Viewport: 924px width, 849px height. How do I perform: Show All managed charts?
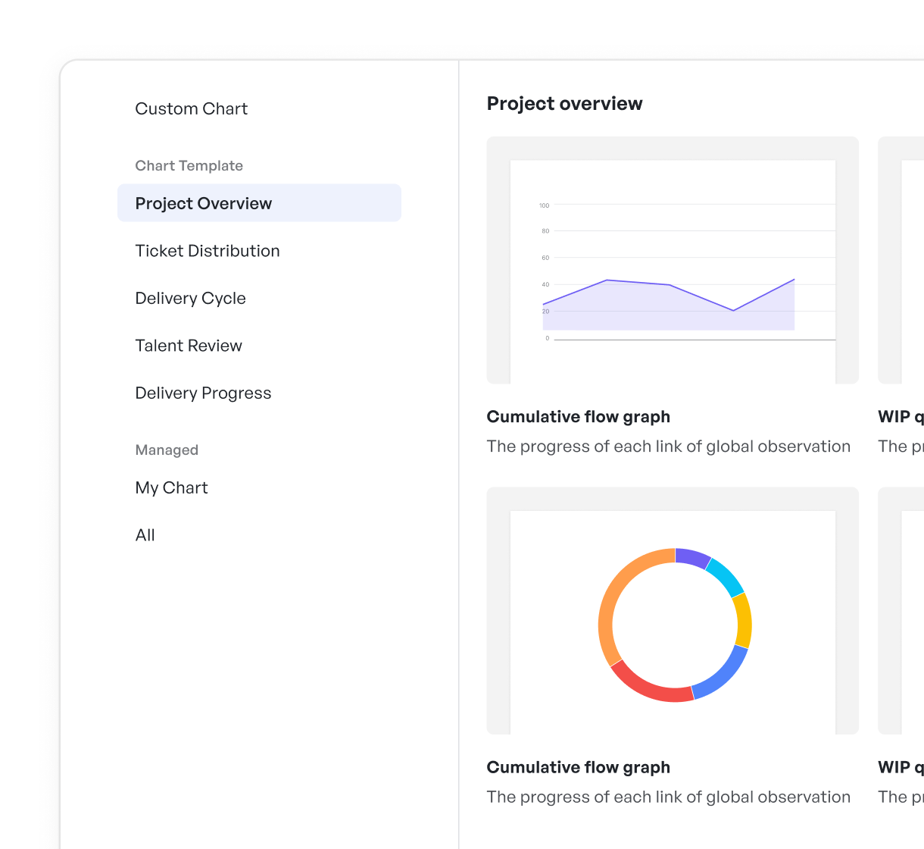click(145, 535)
